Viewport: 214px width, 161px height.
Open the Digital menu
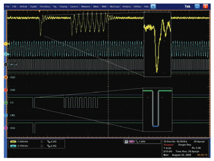[x=33, y=6]
